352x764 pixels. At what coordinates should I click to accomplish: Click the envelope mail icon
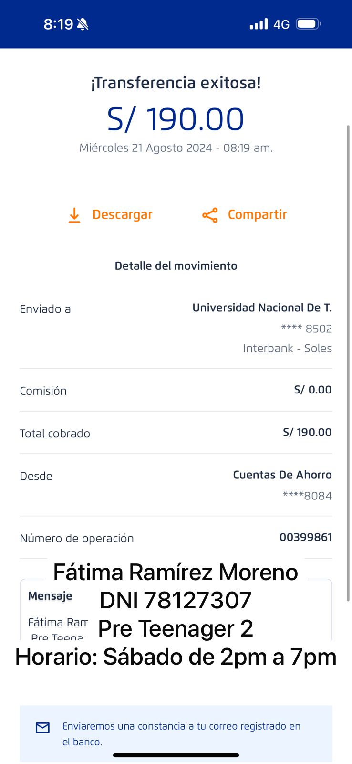(x=43, y=728)
